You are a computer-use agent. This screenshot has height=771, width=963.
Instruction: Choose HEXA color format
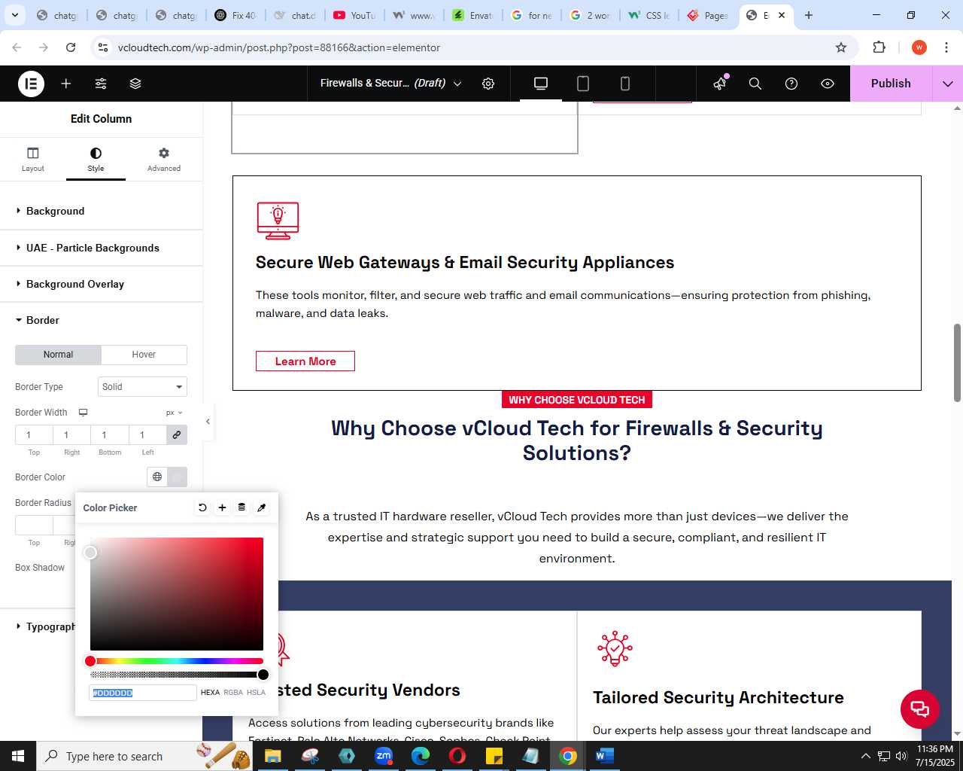click(210, 693)
